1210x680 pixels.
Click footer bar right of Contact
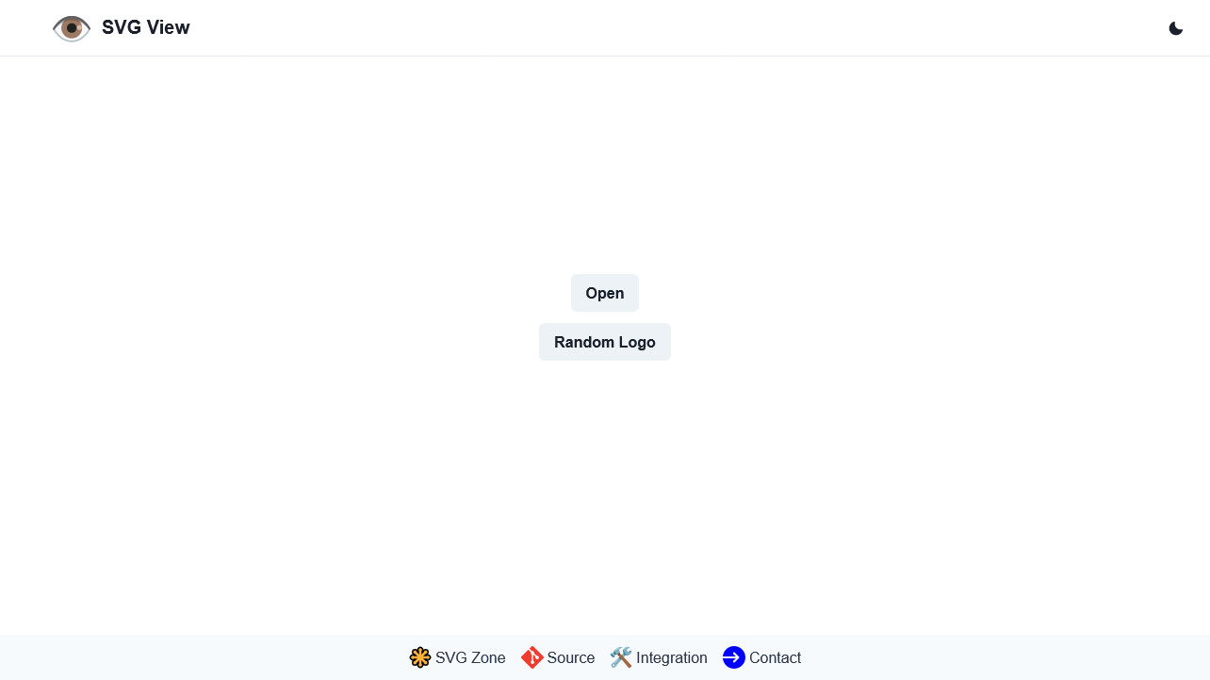(1004, 657)
